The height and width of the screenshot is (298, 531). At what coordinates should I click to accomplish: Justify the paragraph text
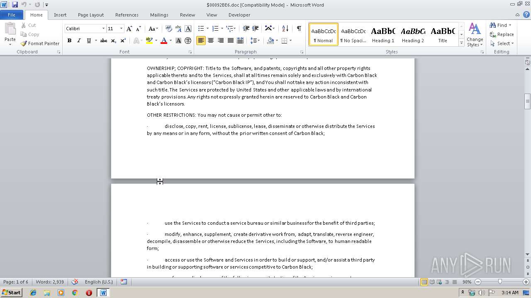click(230, 41)
